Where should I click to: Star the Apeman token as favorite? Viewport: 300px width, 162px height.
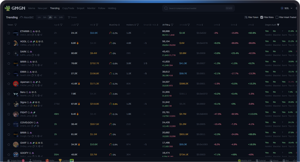coord(9,84)
